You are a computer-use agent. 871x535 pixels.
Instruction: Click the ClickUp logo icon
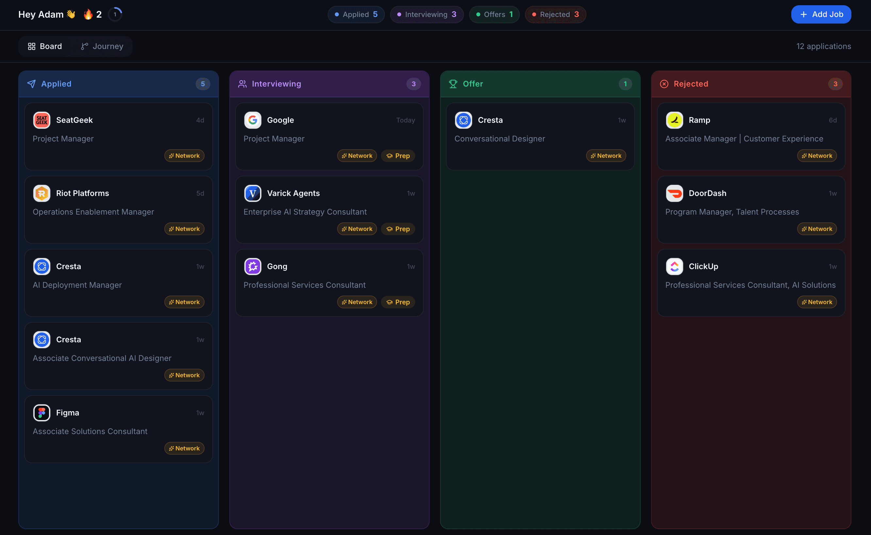tap(675, 267)
